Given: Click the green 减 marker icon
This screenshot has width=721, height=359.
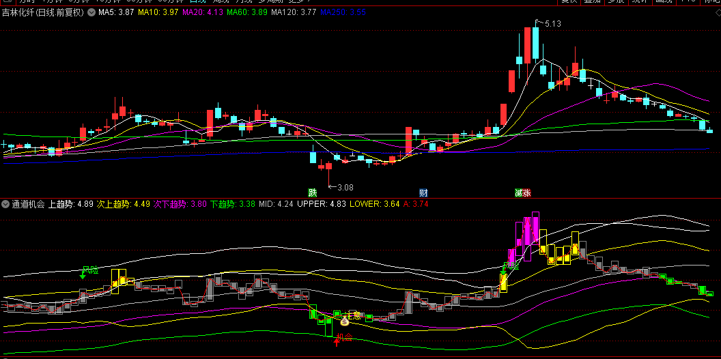Looking at the screenshot, I should point(519,192).
